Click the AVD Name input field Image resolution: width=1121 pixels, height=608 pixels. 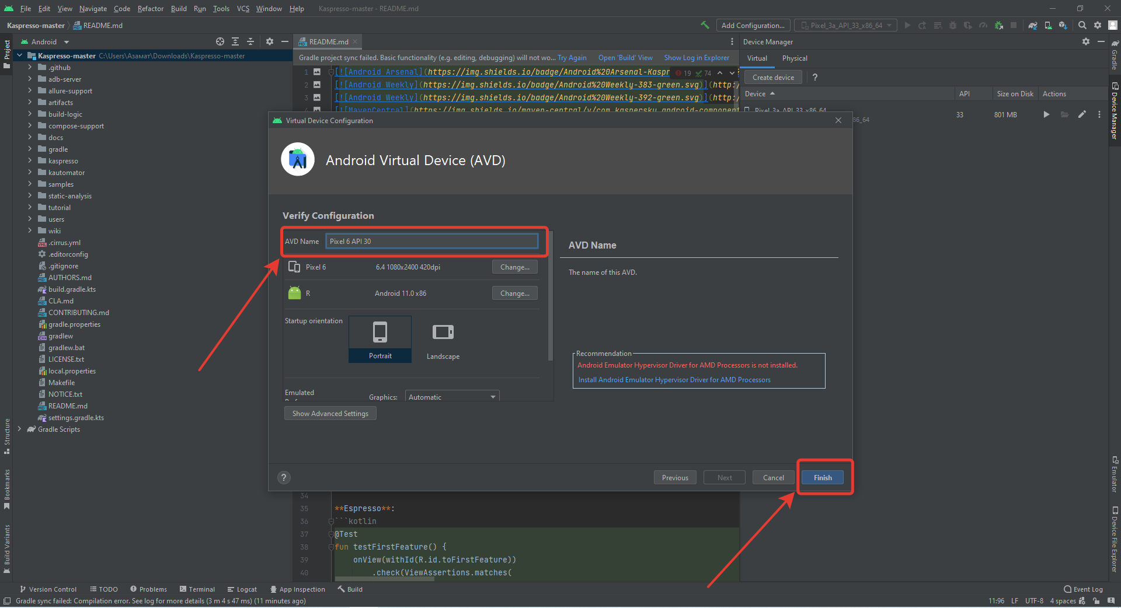tap(431, 241)
